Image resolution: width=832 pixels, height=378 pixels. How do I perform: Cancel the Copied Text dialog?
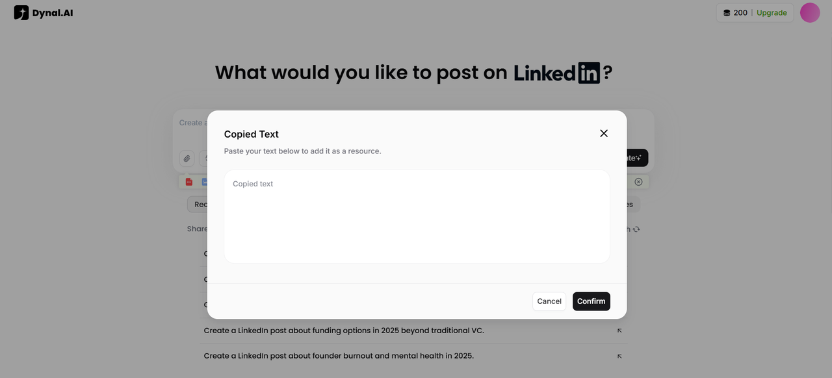549,301
